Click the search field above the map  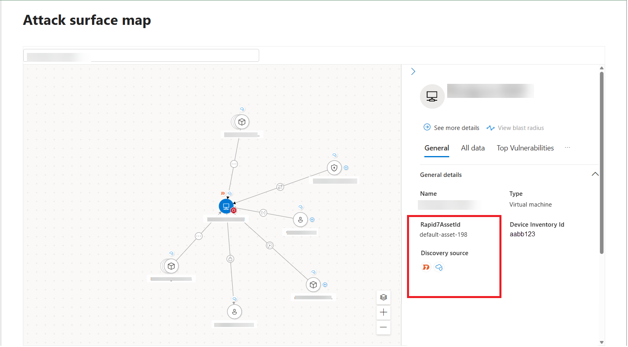click(x=141, y=55)
